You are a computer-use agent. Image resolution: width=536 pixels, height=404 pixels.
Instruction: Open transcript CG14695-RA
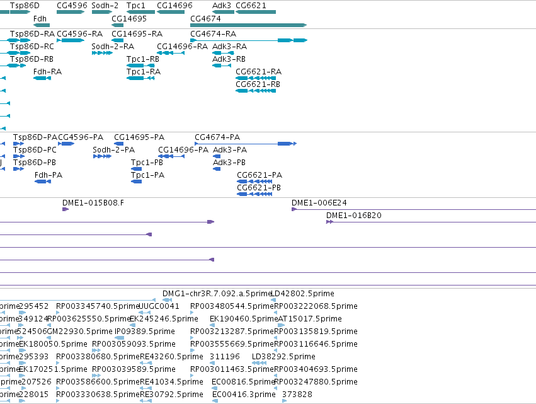(x=137, y=34)
